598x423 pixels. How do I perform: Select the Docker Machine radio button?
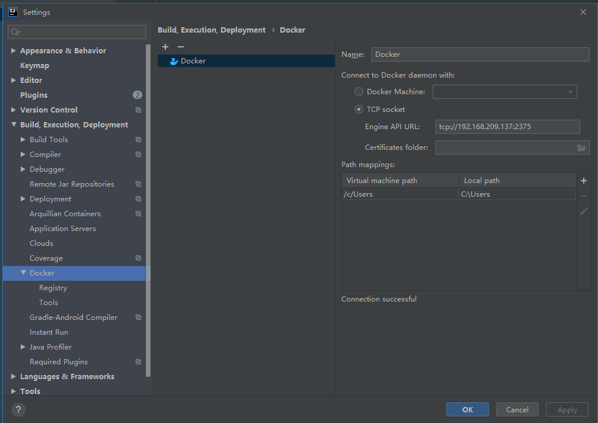[x=359, y=91]
